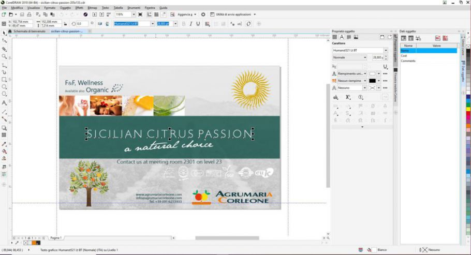
Task: Select the Text tool in toolbox
Action: click(4, 103)
